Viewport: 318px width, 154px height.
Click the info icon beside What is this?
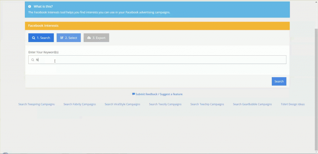[30, 6]
